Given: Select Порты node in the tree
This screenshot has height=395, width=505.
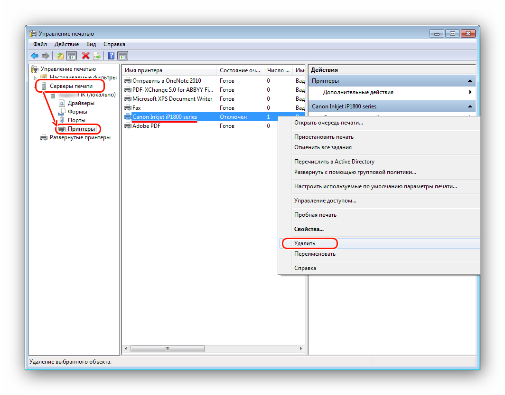Looking at the screenshot, I should click(x=76, y=120).
